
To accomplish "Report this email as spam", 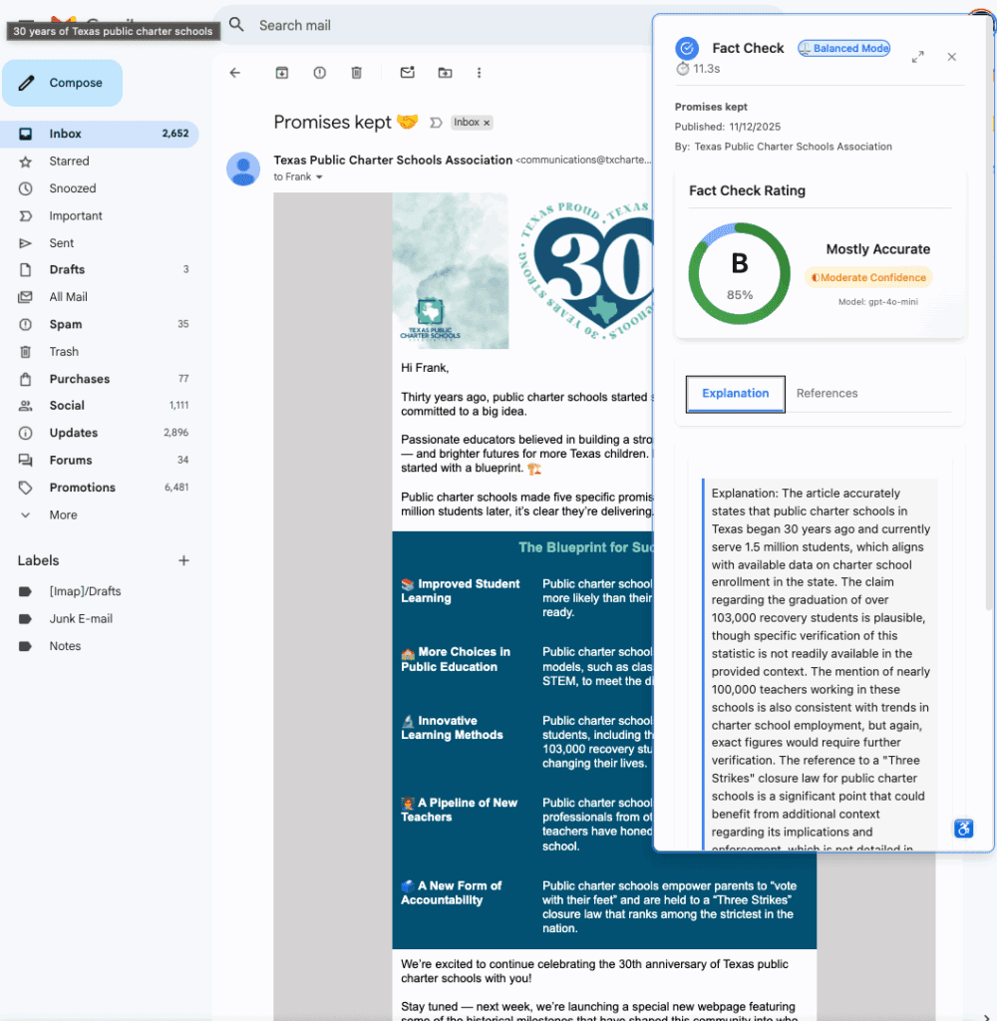I will tap(319, 73).
